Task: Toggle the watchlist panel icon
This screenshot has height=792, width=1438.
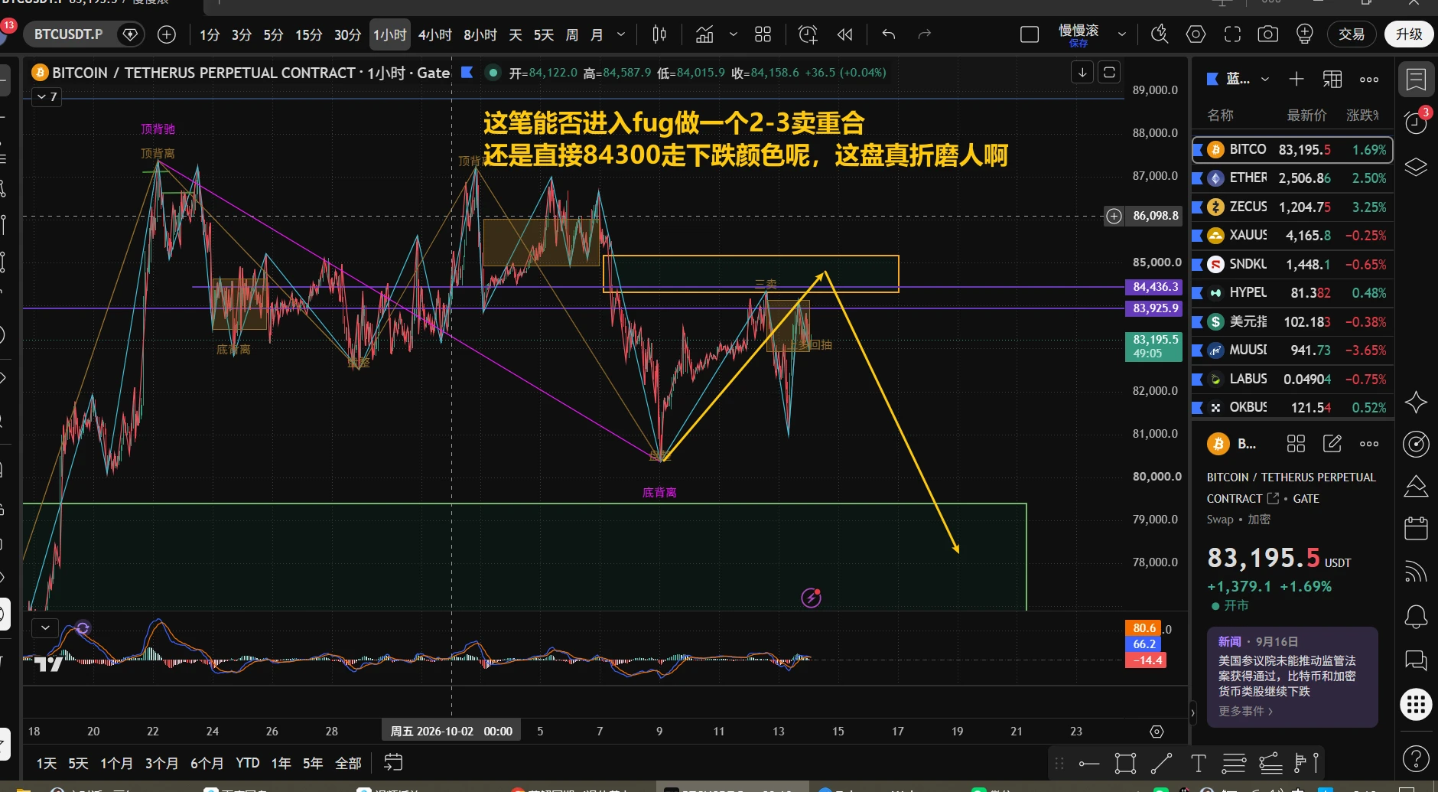Action: point(1416,79)
